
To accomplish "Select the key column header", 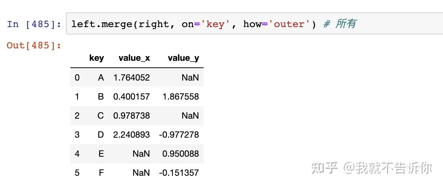I will 96,58.
